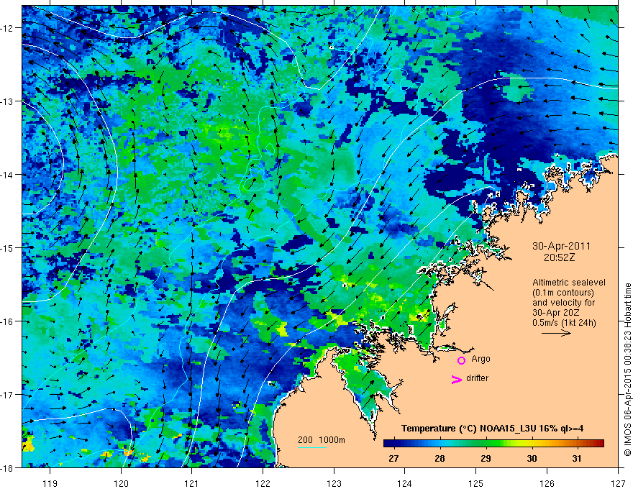Image resolution: width=633 pixels, height=489 pixels.
Task: Click the latitude axis label '-16'
Action: coord(7,321)
